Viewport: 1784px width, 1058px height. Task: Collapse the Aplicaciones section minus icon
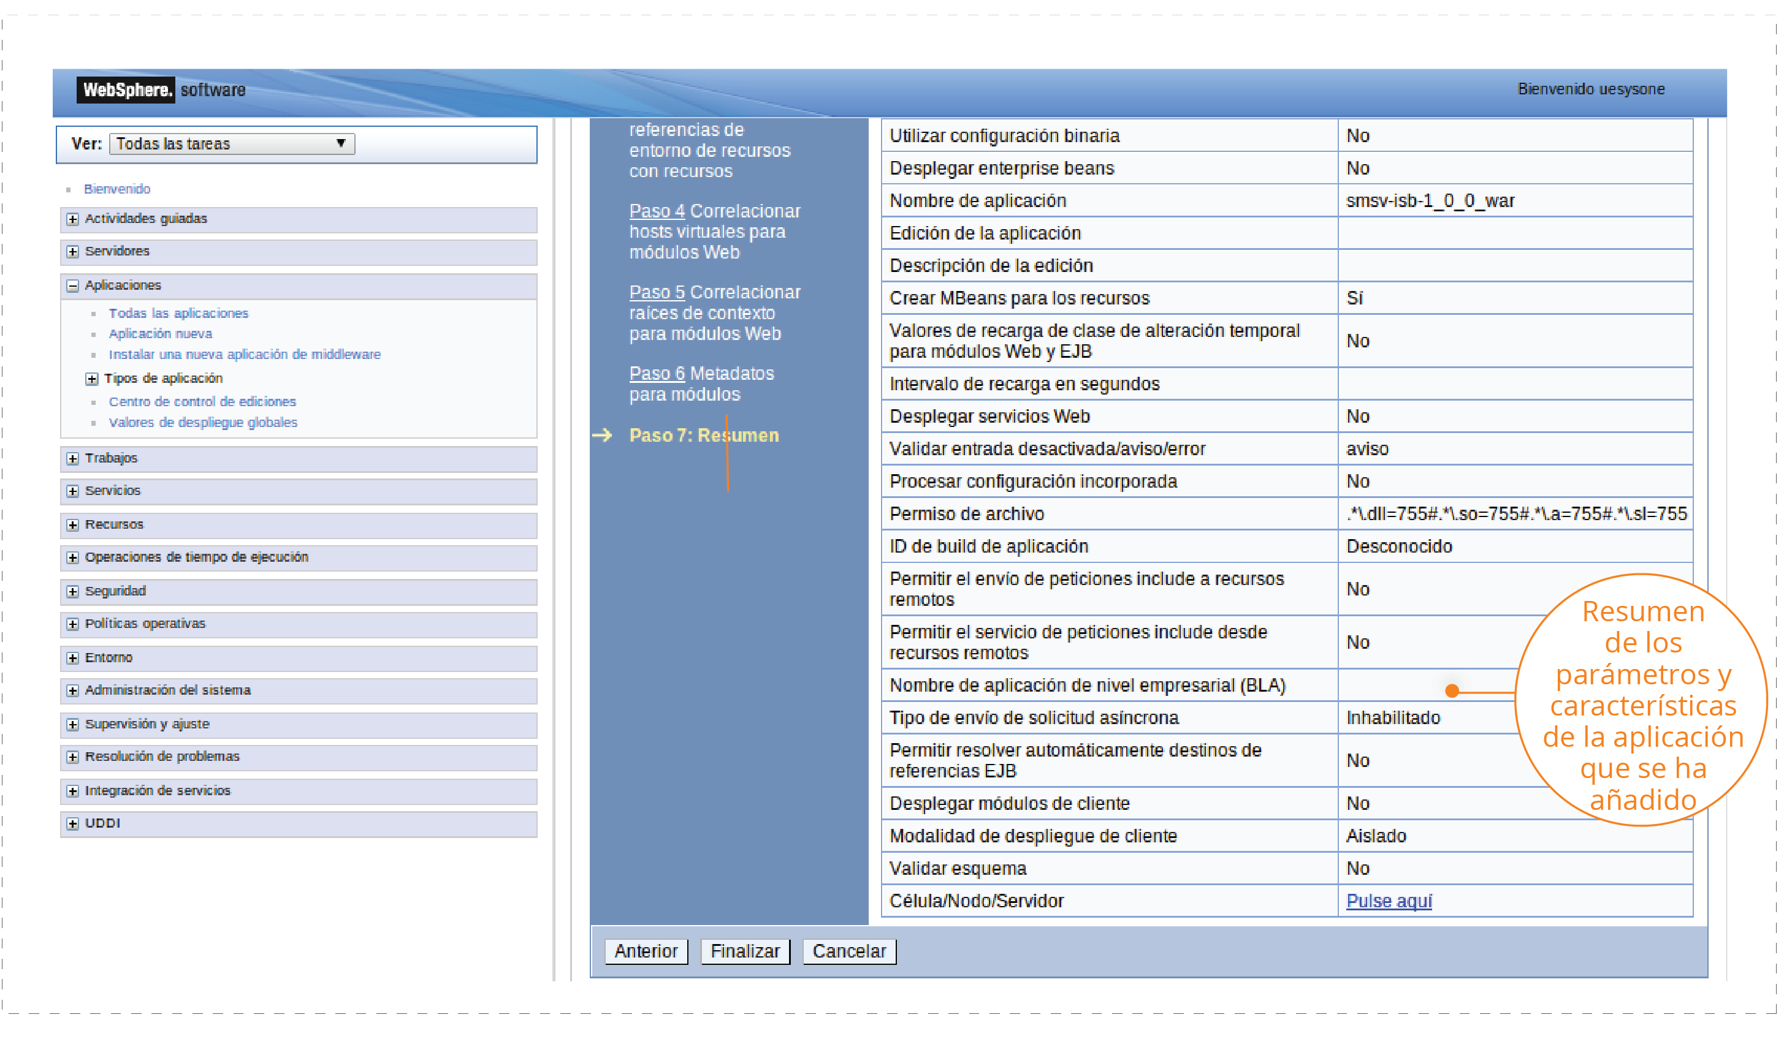click(x=73, y=286)
